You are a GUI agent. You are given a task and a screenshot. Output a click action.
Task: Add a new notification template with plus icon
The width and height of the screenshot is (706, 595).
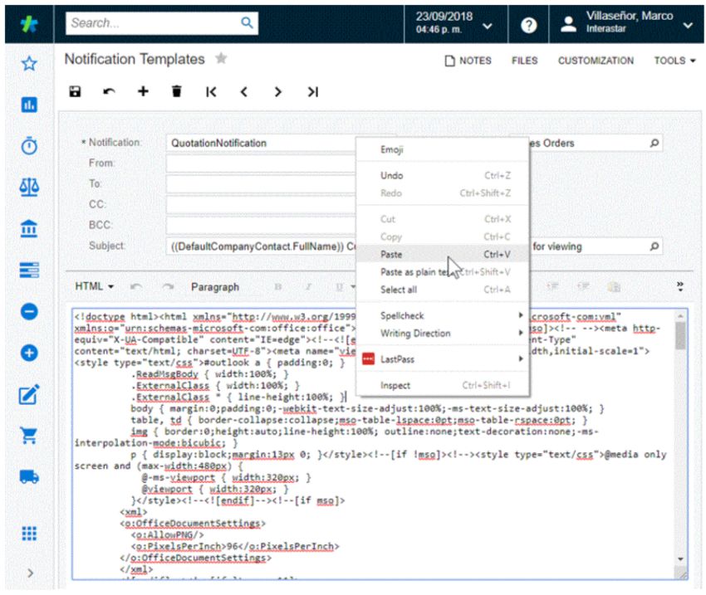pyautogui.click(x=142, y=92)
